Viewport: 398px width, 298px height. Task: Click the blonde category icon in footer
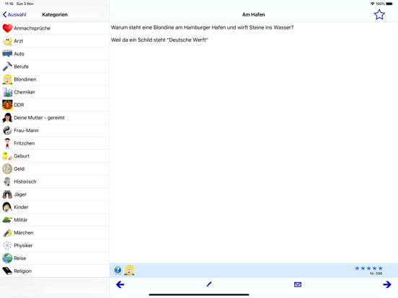129,270
